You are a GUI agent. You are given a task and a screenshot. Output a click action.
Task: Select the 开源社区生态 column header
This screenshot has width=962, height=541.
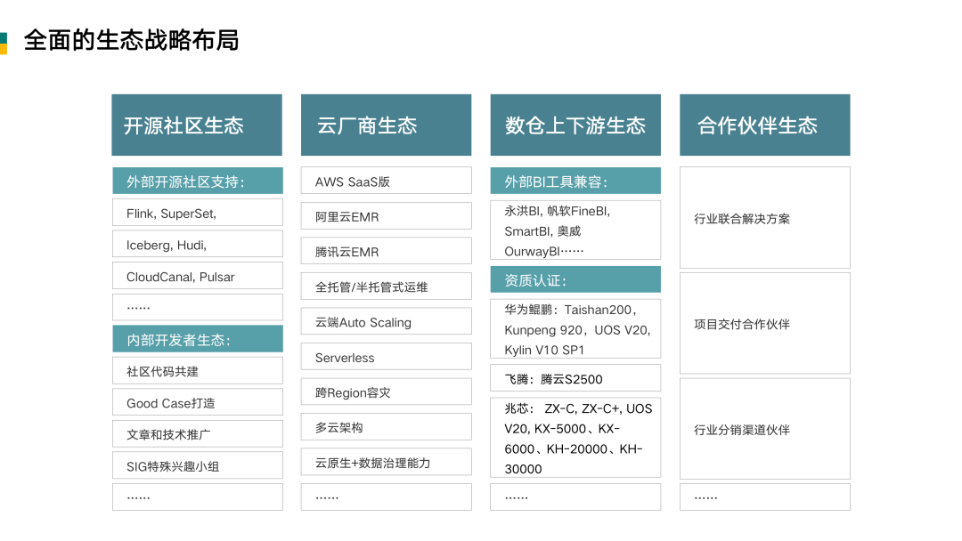pyautogui.click(x=197, y=125)
